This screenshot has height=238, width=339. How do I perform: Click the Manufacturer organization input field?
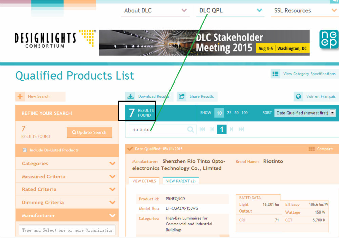click(x=67, y=230)
